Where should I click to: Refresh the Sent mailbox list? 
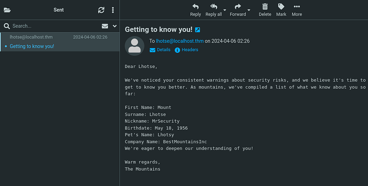[101, 10]
